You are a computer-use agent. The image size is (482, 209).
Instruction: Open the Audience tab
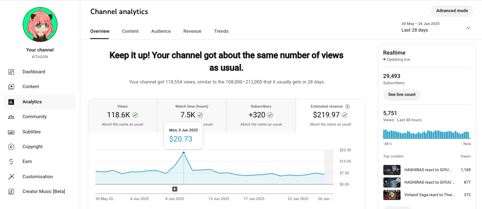pyautogui.click(x=161, y=31)
